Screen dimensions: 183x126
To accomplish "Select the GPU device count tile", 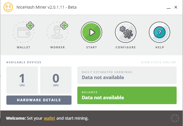I will (x=56, y=80).
